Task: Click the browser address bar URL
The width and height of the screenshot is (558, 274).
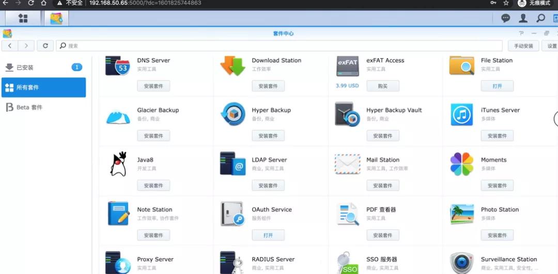Action: pos(145,3)
